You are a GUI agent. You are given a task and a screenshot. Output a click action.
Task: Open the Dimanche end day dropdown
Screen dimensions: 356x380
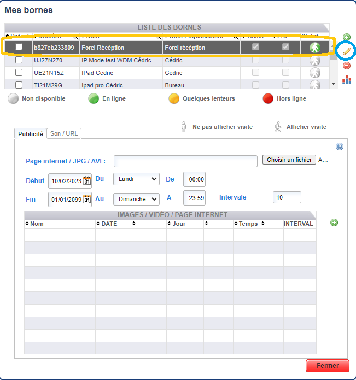point(136,199)
